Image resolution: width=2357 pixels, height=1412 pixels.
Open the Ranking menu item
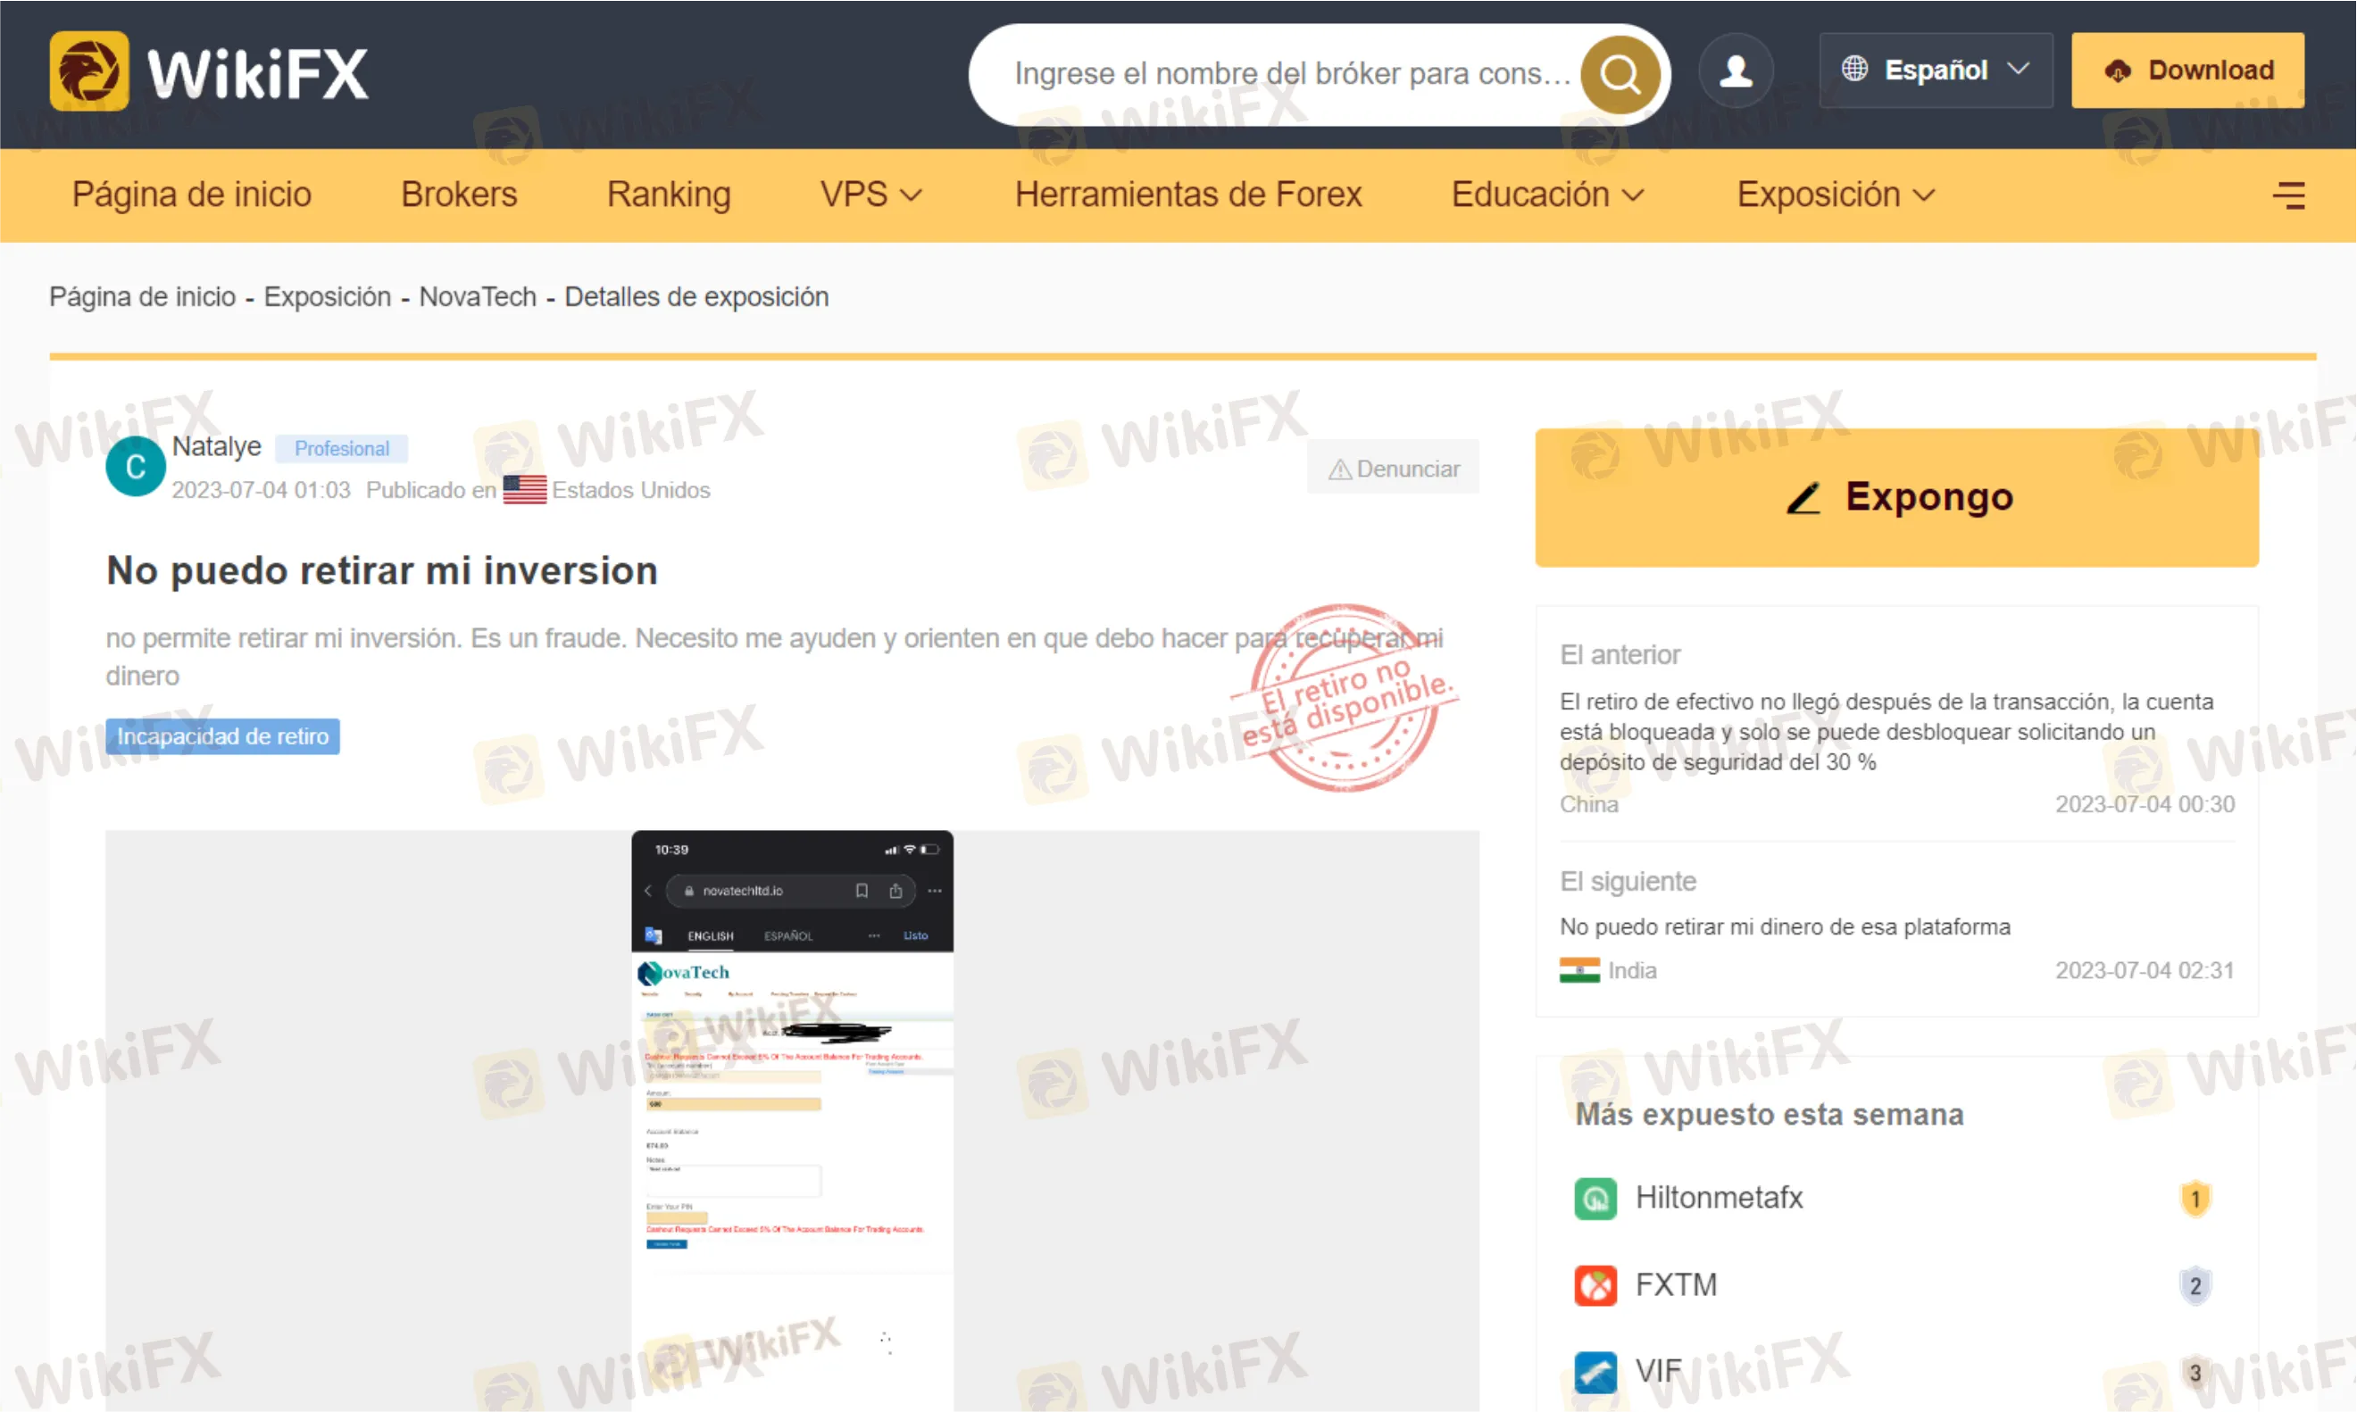tap(668, 195)
